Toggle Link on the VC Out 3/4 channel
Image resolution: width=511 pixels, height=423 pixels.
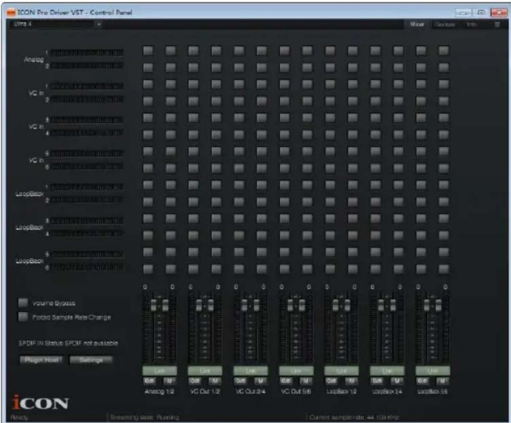(x=250, y=370)
